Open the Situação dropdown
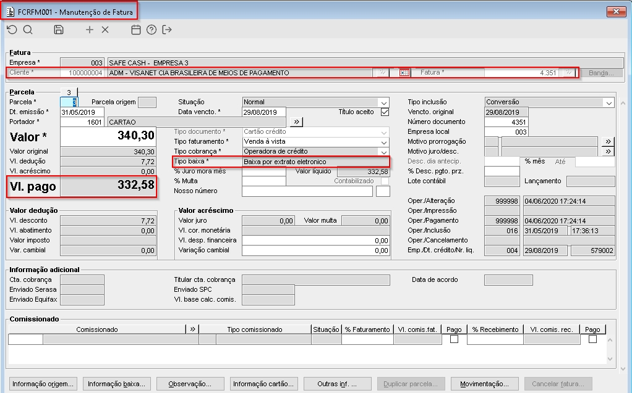Viewport: 632px width, 393px height. tap(383, 102)
